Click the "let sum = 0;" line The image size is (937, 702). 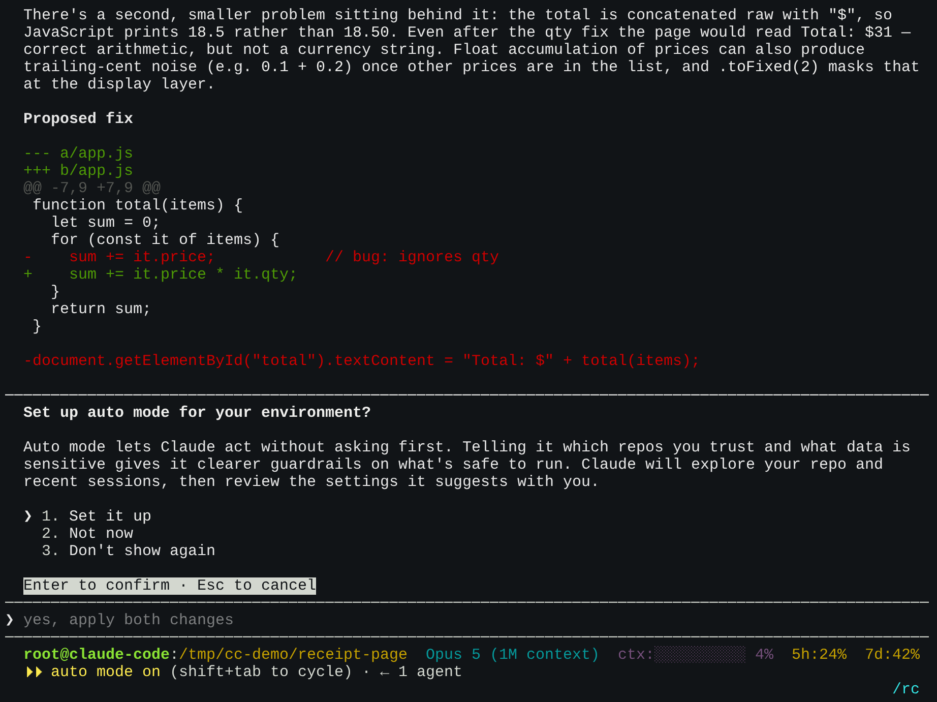(x=105, y=222)
